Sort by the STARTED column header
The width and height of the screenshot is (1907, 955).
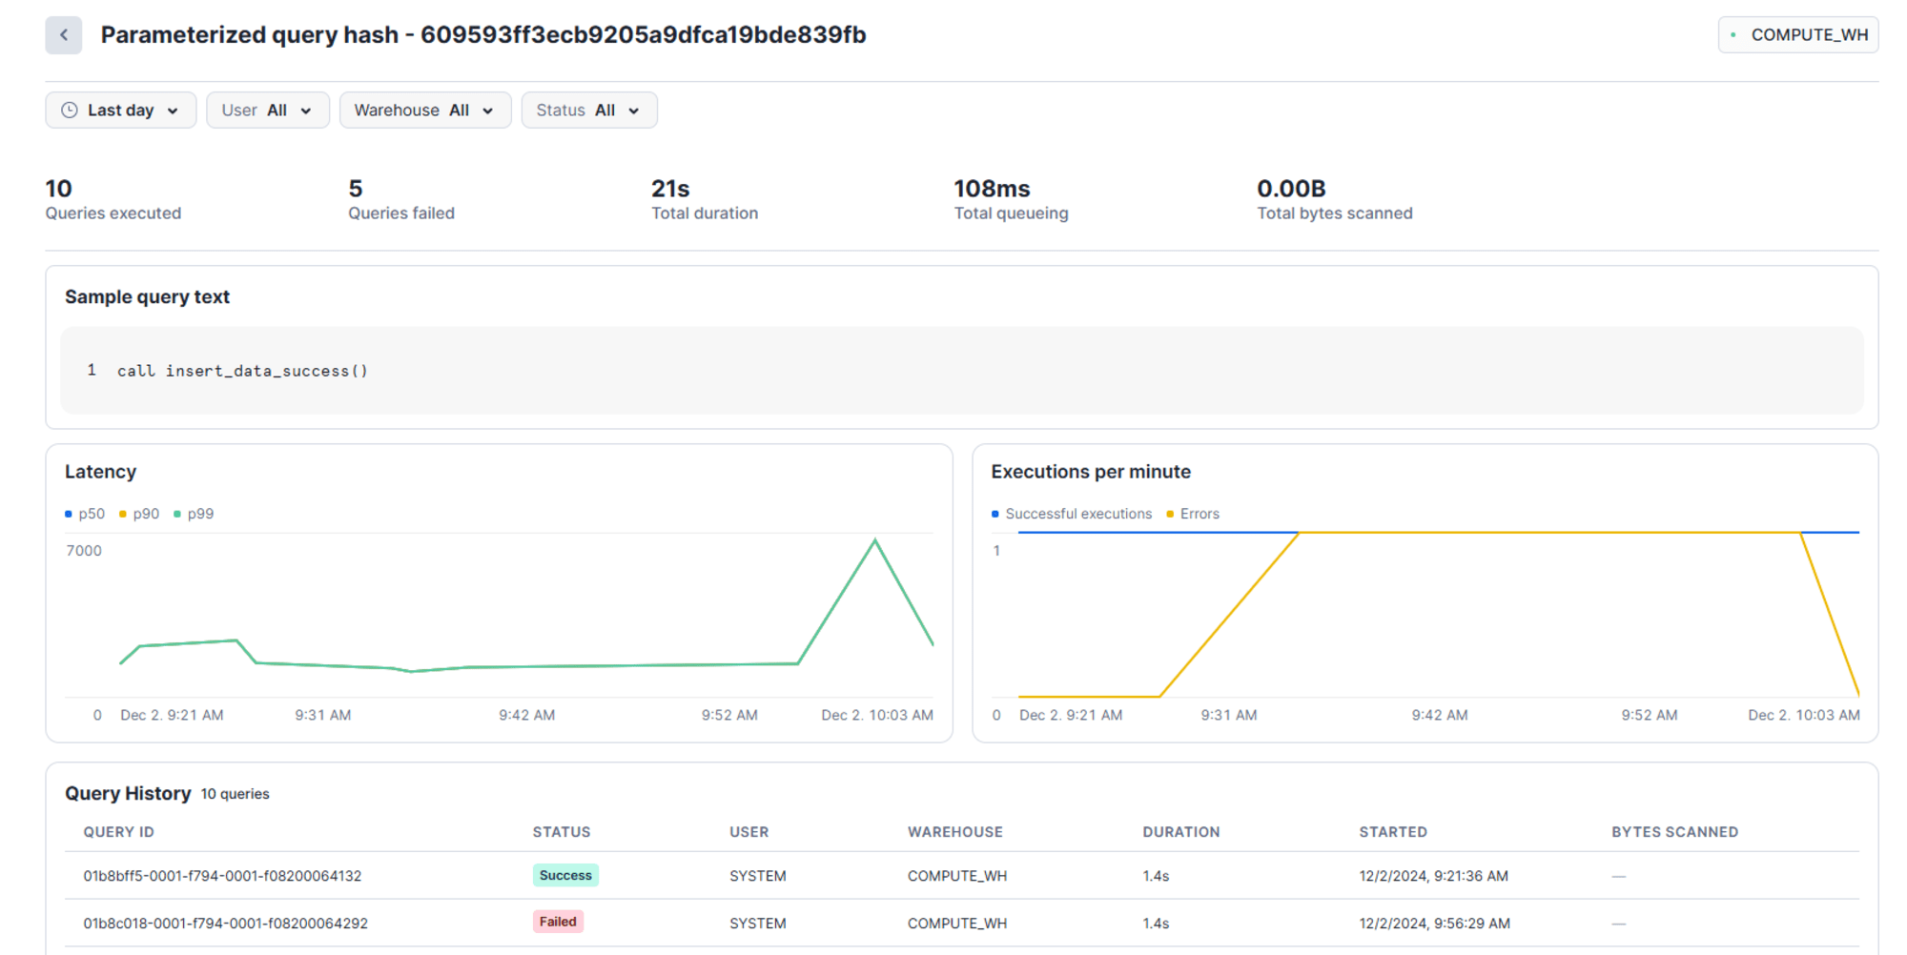click(x=1393, y=832)
